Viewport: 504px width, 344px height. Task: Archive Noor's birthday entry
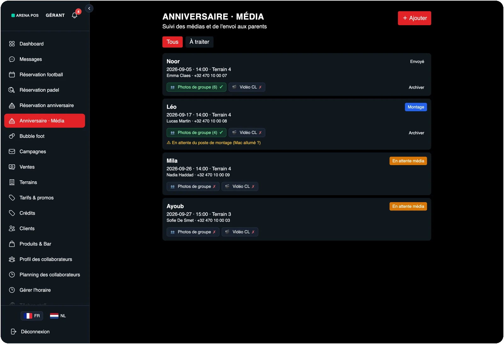416,87
